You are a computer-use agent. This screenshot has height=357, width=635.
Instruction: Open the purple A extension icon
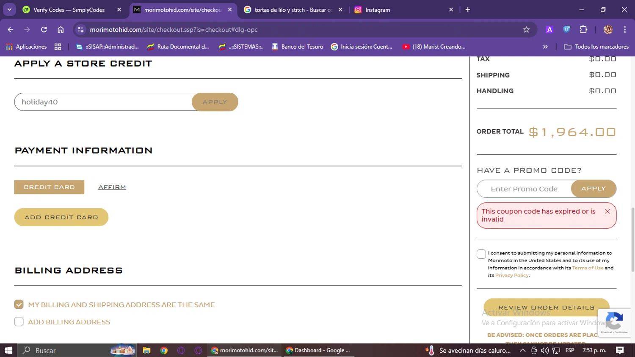pyautogui.click(x=549, y=30)
